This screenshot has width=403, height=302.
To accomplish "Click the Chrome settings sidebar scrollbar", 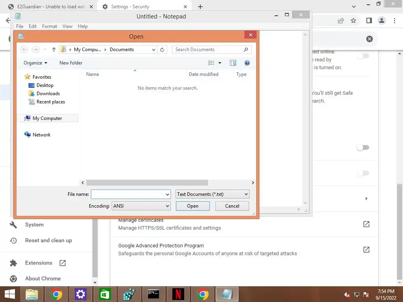I will 95,248.
